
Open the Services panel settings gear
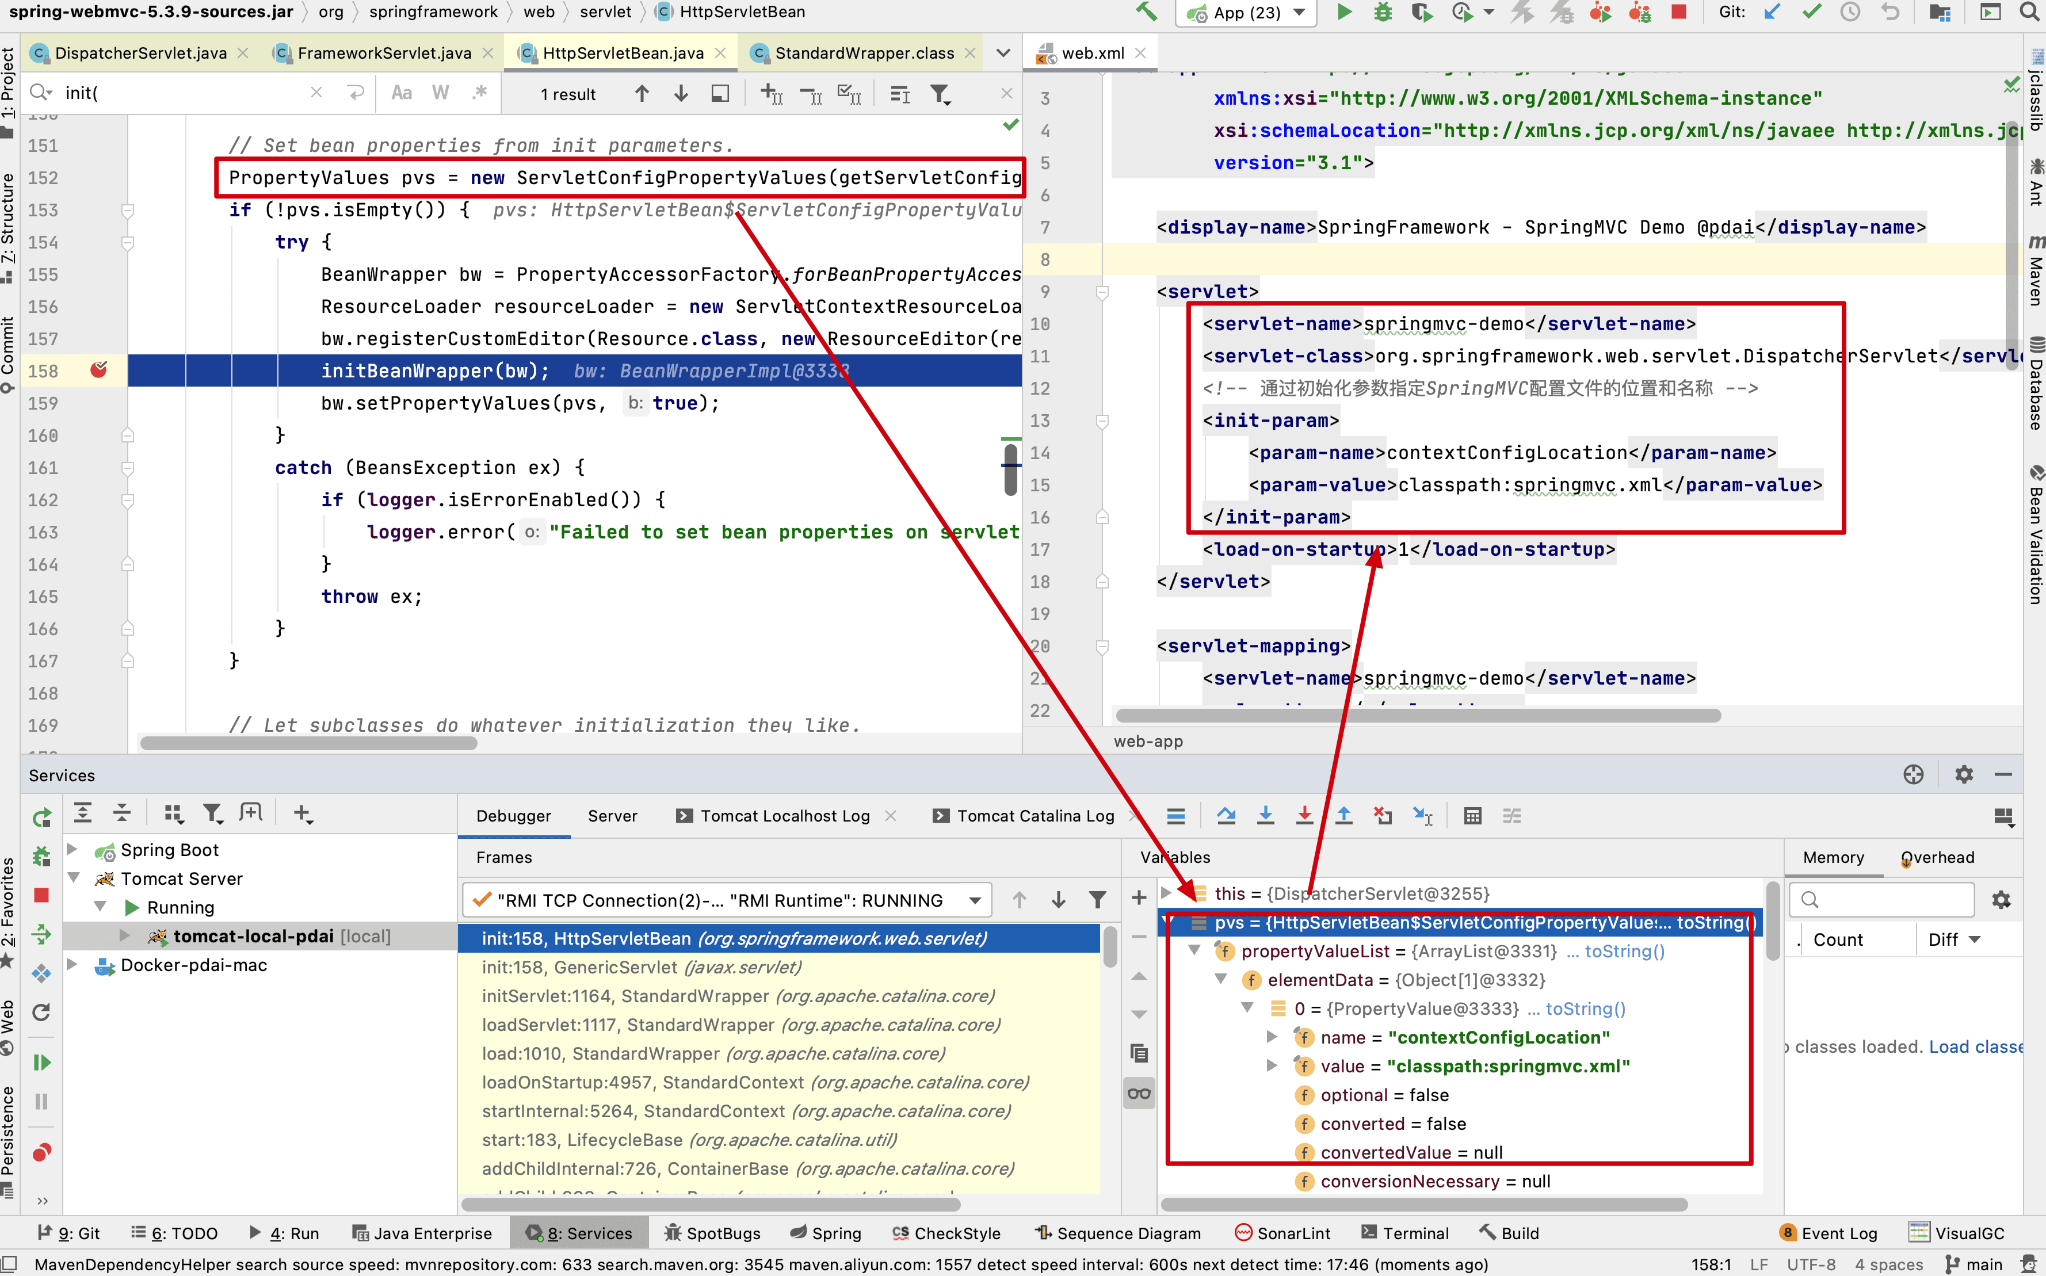[x=1964, y=775]
